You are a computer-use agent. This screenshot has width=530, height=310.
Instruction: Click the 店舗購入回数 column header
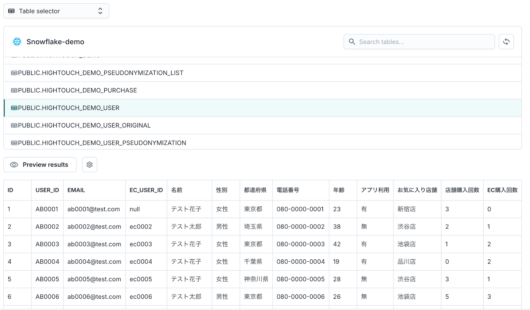[462, 190]
